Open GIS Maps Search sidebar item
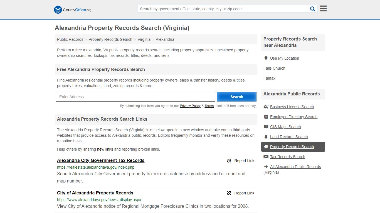Screen dimensions: 380x213 (285, 127)
